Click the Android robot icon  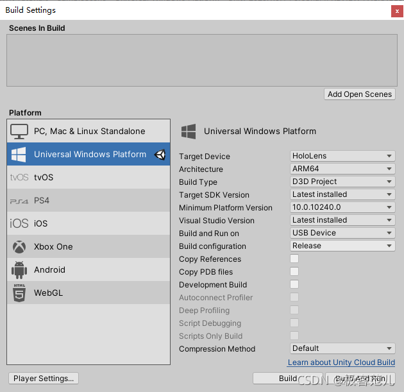coord(19,270)
